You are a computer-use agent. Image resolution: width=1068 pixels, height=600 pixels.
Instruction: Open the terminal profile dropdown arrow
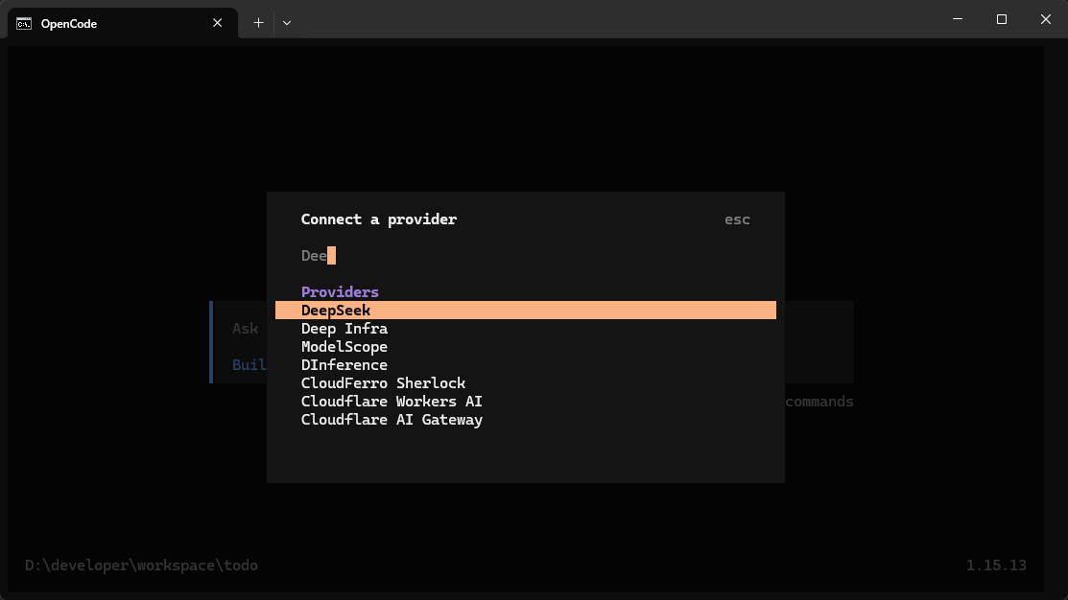pyautogui.click(x=287, y=23)
